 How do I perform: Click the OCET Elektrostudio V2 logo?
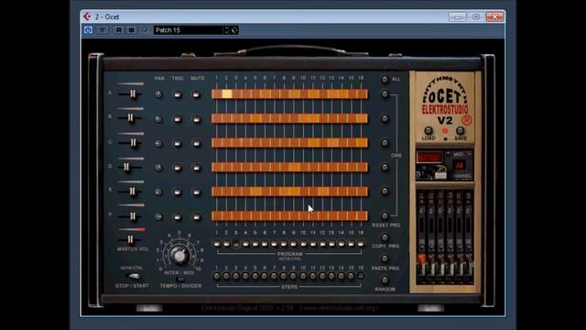click(445, 100)
